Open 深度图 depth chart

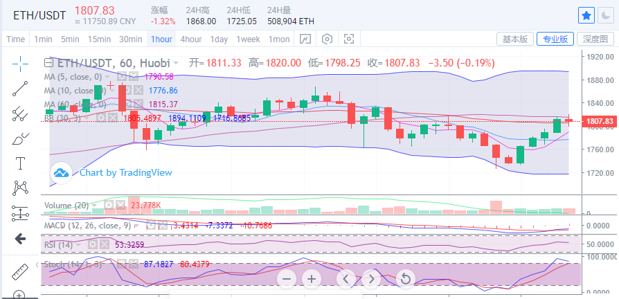[x=595, y=39]
